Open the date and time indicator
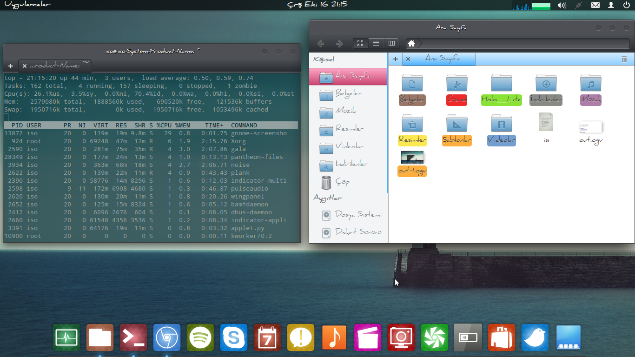Image resolution: width=635 pixels, height=357 pixels. (x=317, y=5)
